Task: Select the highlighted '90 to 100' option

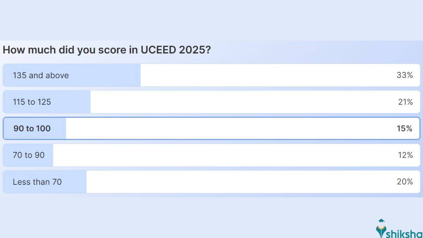Action: [211, 128]
